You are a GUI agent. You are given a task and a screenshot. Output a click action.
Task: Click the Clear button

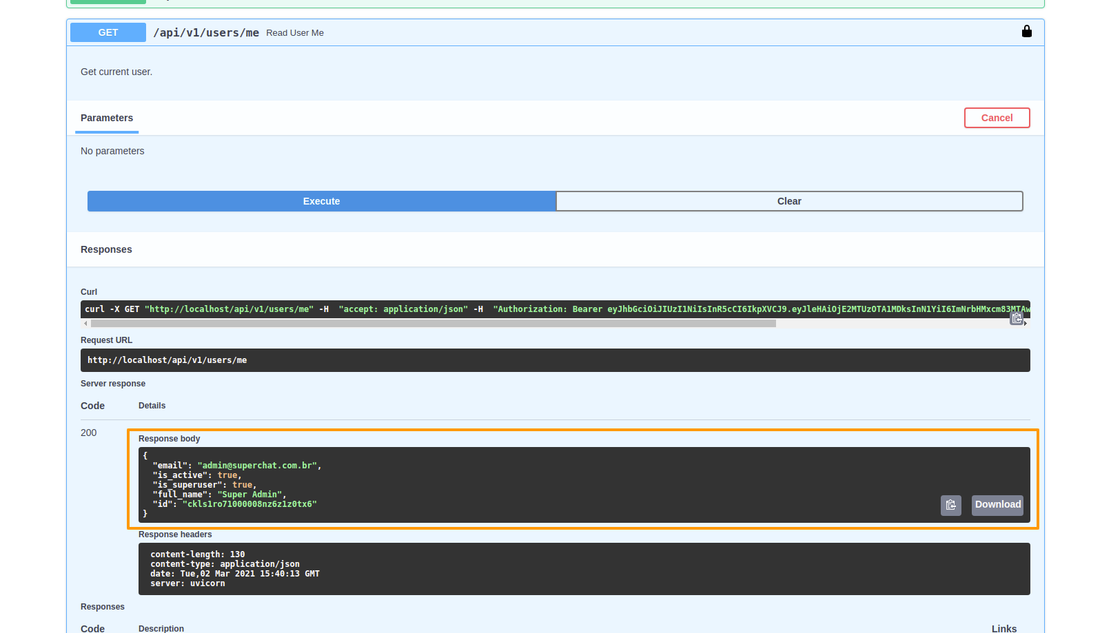(x=789, y=201)
